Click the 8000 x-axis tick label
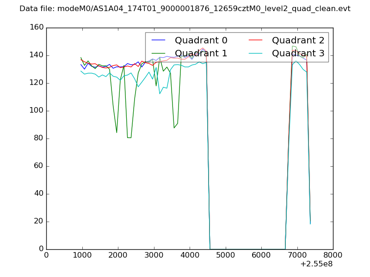 [x=333, y=255]
